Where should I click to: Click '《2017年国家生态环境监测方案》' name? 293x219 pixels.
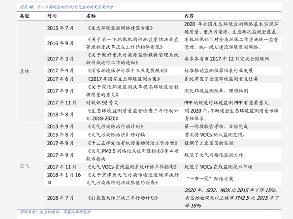tap(124, 79)
